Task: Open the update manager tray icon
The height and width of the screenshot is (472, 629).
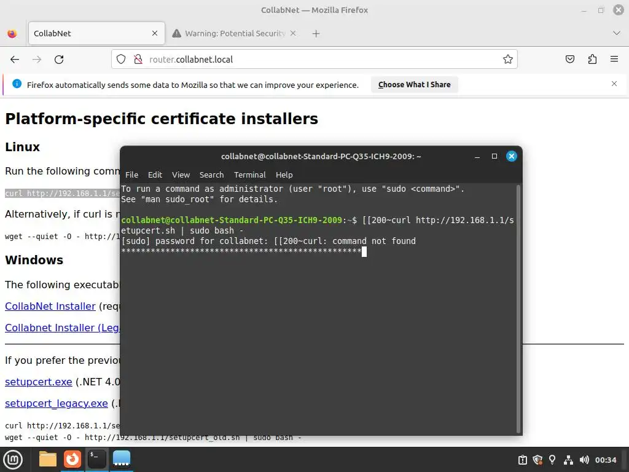Action: 522,460
